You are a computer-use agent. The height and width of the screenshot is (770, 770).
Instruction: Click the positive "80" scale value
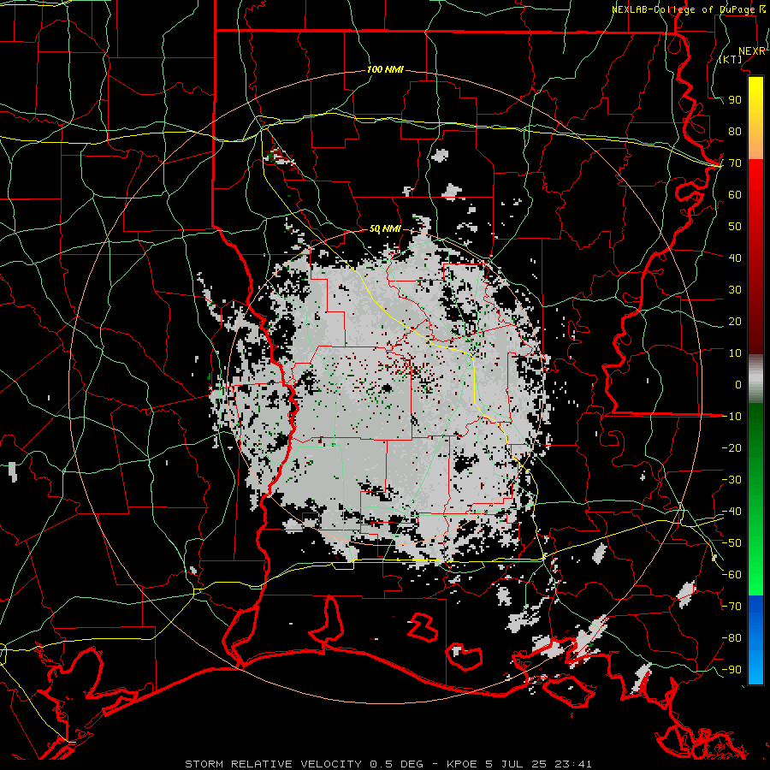pyautogui.click(x=735, y=132)
